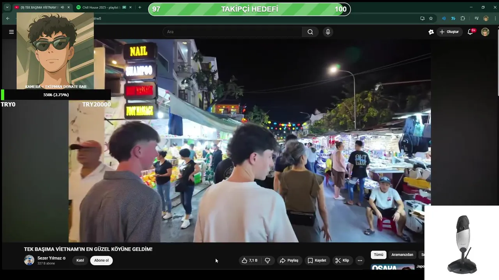Create a clip with Klip button

[x=342, y=261]
